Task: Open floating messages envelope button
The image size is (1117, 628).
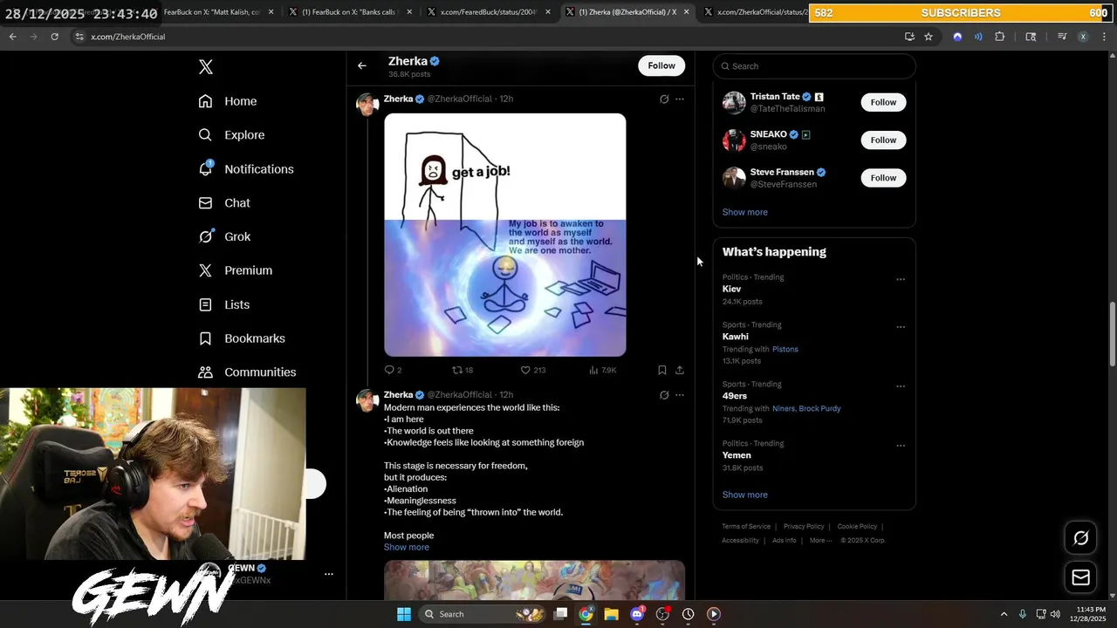Action: click(1081, 577)
